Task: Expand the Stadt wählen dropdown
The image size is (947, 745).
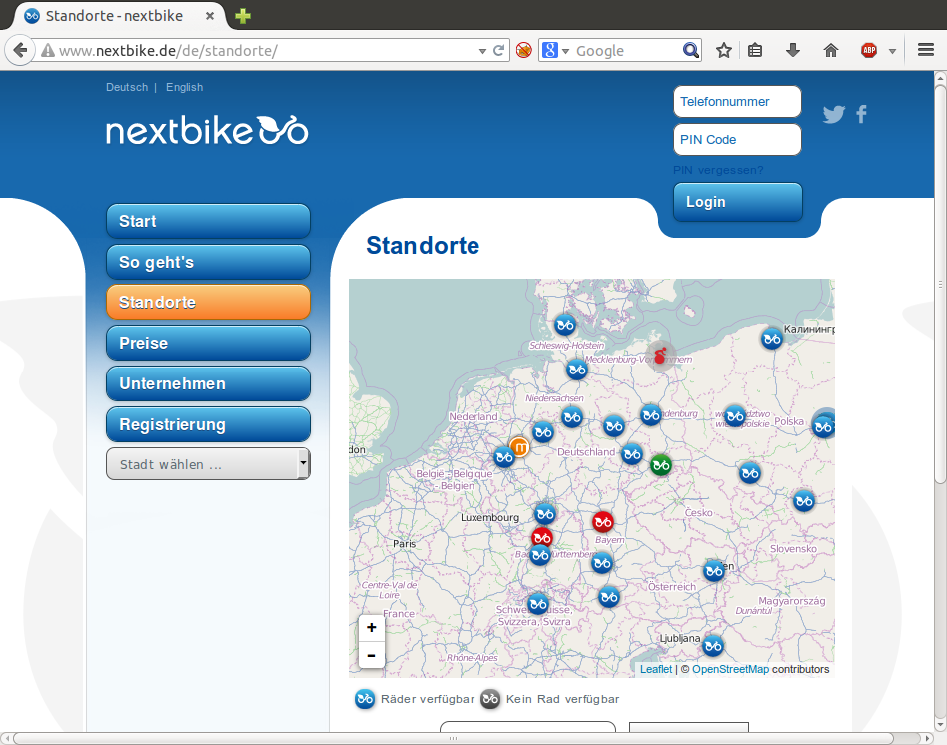Action: [209, 464]
